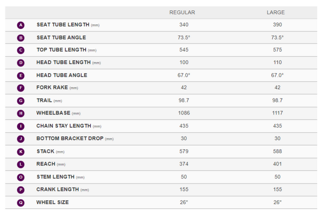This screenshot has height=215, width=323.
Task: Select the REGULAR column header
Action: (182, 12)
